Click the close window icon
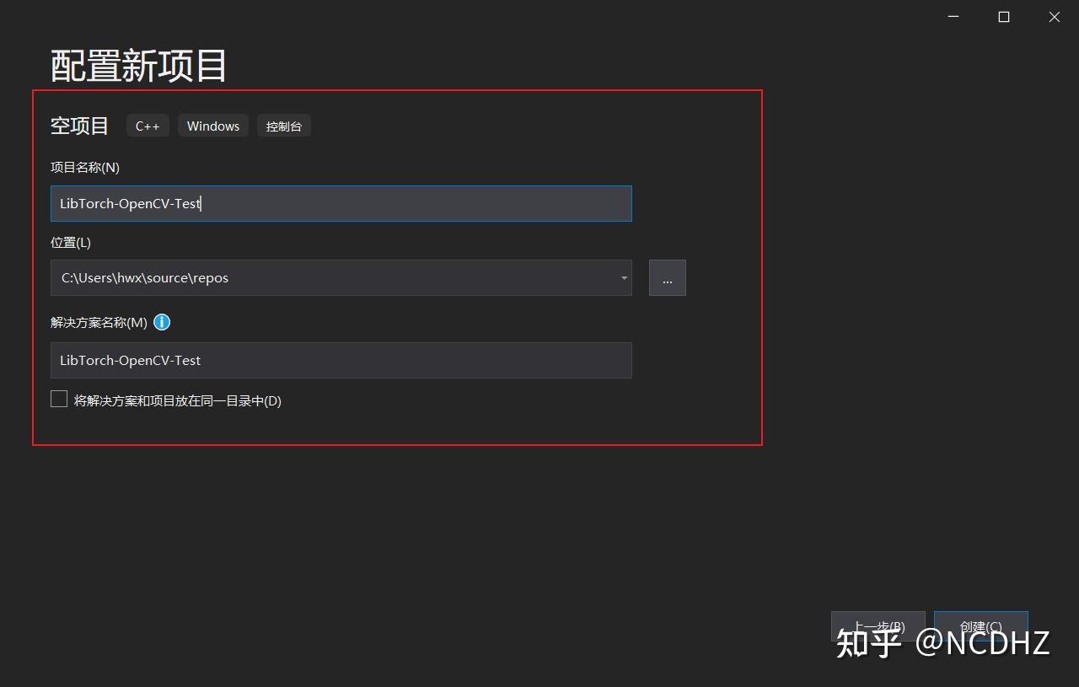Viewport: 1079px width, 687px height. coord(1054,16)
